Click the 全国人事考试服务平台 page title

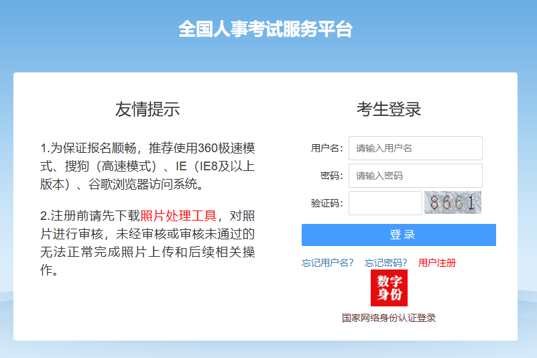click(265, 29)
